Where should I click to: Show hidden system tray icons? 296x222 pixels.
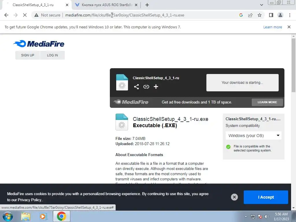click(x=246, y=217)
